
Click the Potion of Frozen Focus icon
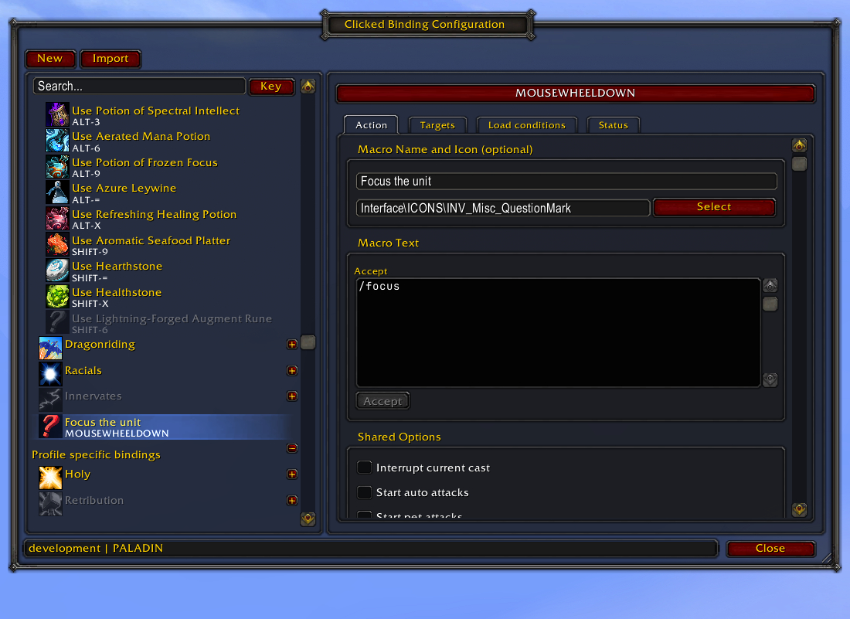(57, 167)
